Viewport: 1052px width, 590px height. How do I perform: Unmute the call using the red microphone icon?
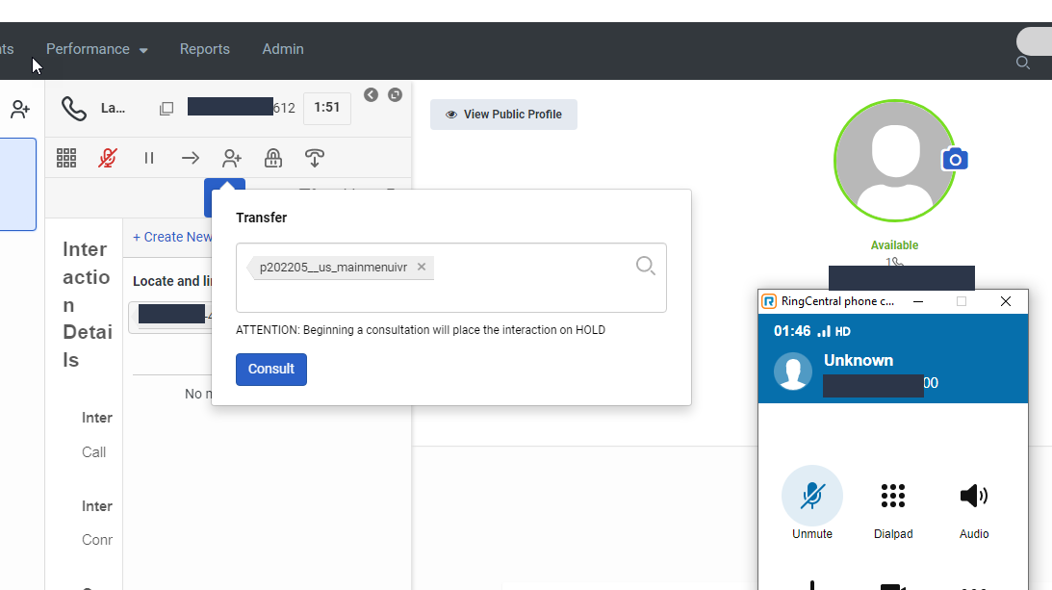pos(106,157)
